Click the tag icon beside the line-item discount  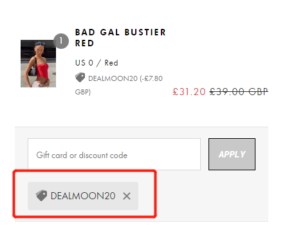pos(80,77)
